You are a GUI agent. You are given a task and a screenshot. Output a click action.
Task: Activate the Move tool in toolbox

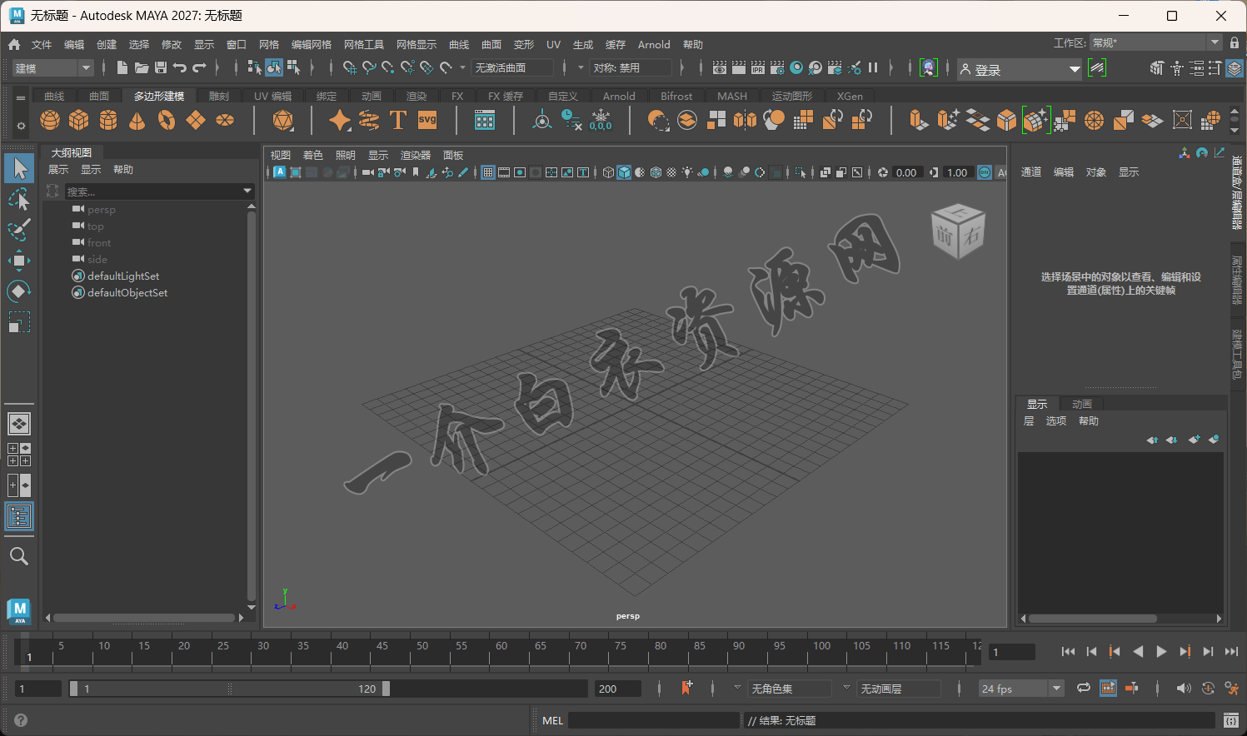pos(19,261)
